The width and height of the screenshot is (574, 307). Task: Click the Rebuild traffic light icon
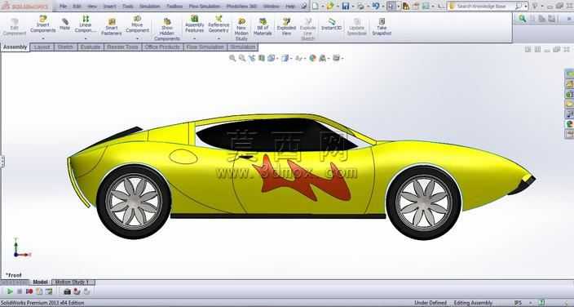pyautogui.click(x=405, y=6)
